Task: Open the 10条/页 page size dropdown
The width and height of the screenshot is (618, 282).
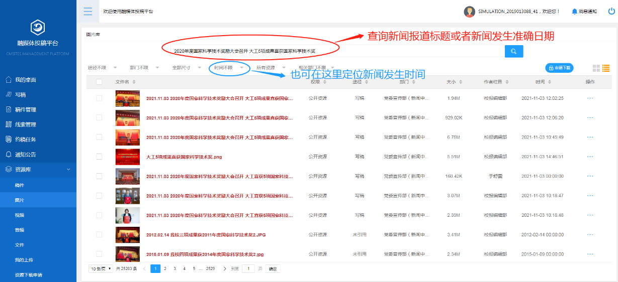Action: click(101, 269)
